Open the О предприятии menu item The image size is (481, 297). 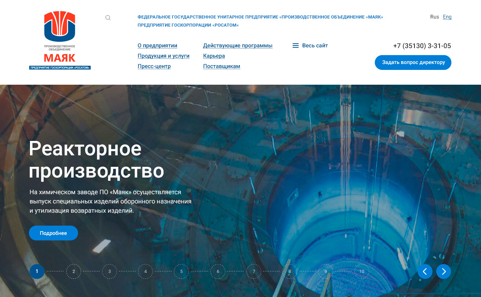[x=157, y=45]
